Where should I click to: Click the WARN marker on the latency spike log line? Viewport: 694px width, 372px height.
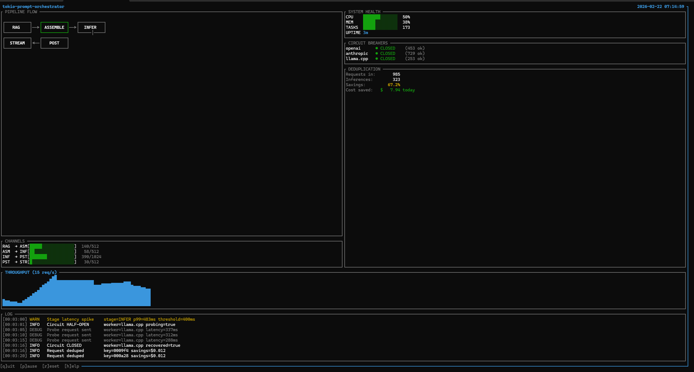pyautogui.click(x=35, y=319)
